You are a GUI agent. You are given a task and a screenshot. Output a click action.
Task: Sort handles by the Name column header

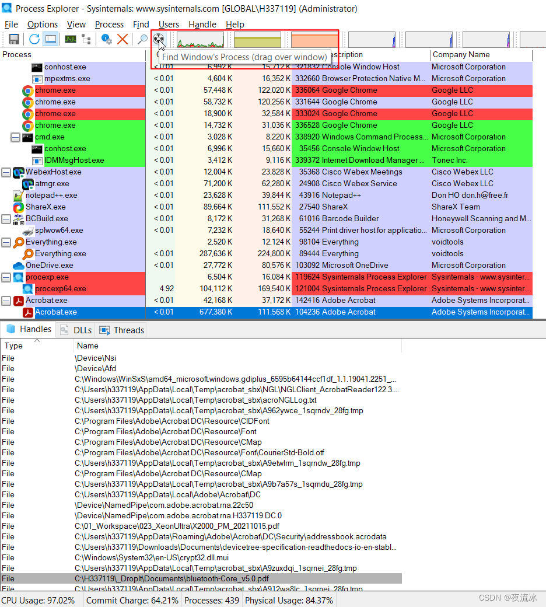coord(237,346)
